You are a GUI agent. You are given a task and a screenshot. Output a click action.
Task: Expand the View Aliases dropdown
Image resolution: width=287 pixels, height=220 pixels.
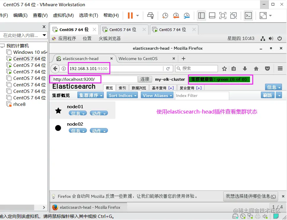(x=157, y=95)
